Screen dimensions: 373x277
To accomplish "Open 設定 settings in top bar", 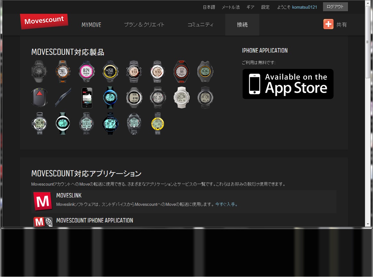I will (265, 7).
